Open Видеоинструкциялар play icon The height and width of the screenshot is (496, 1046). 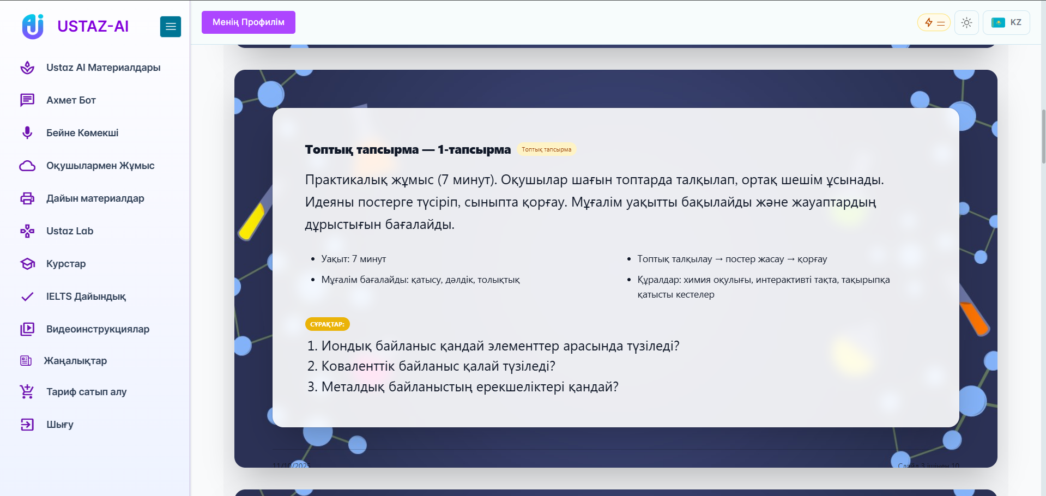(27, 329)
